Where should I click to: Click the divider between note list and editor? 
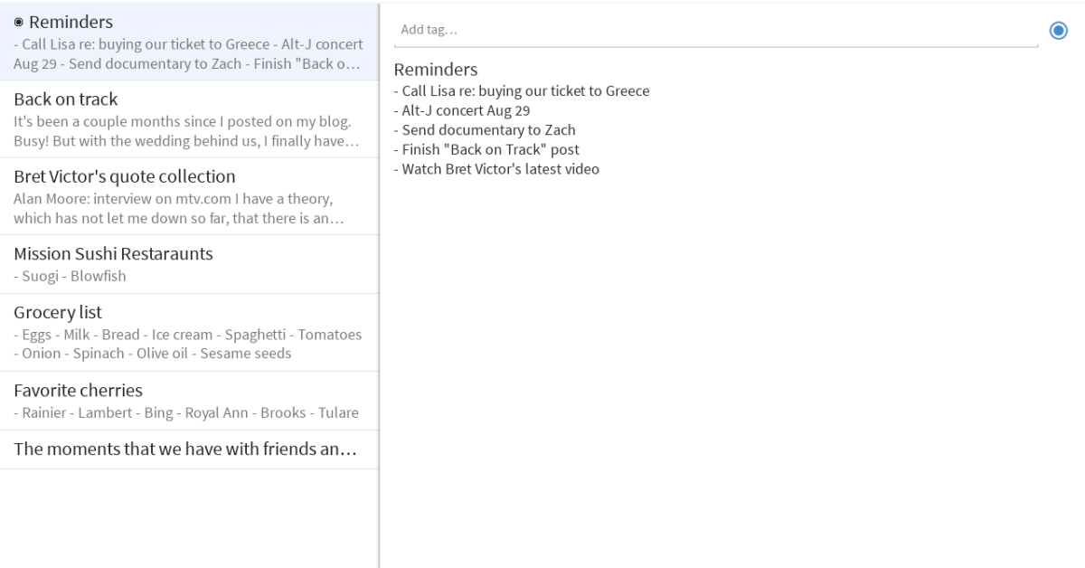379,362
